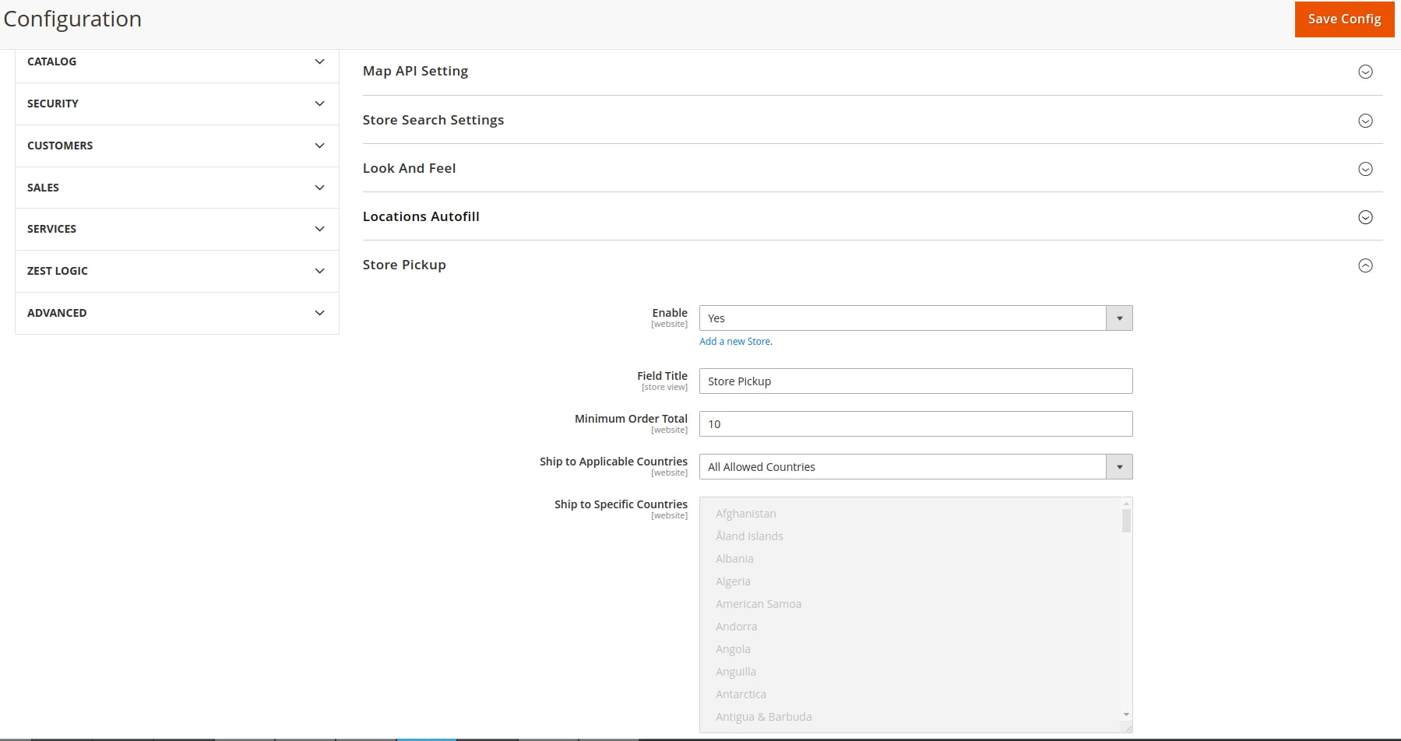Select American Samoa in countries list

coord(759,604)
